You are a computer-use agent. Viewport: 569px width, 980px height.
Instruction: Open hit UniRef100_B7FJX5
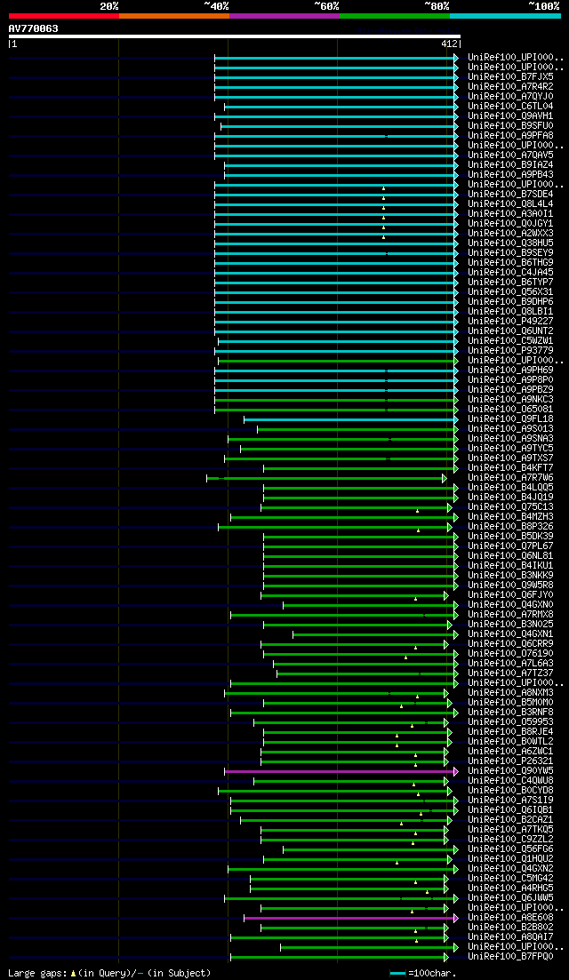pos(510,77)
